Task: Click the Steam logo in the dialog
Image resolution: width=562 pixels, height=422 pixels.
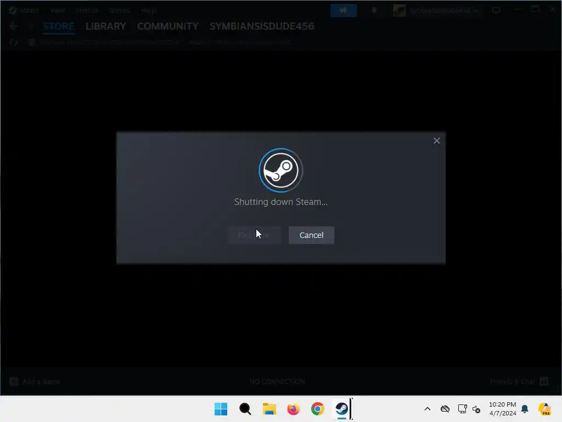Action: (280, 170)
